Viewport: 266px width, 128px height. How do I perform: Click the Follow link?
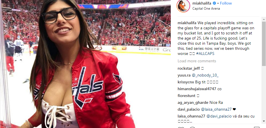(226, 3)
